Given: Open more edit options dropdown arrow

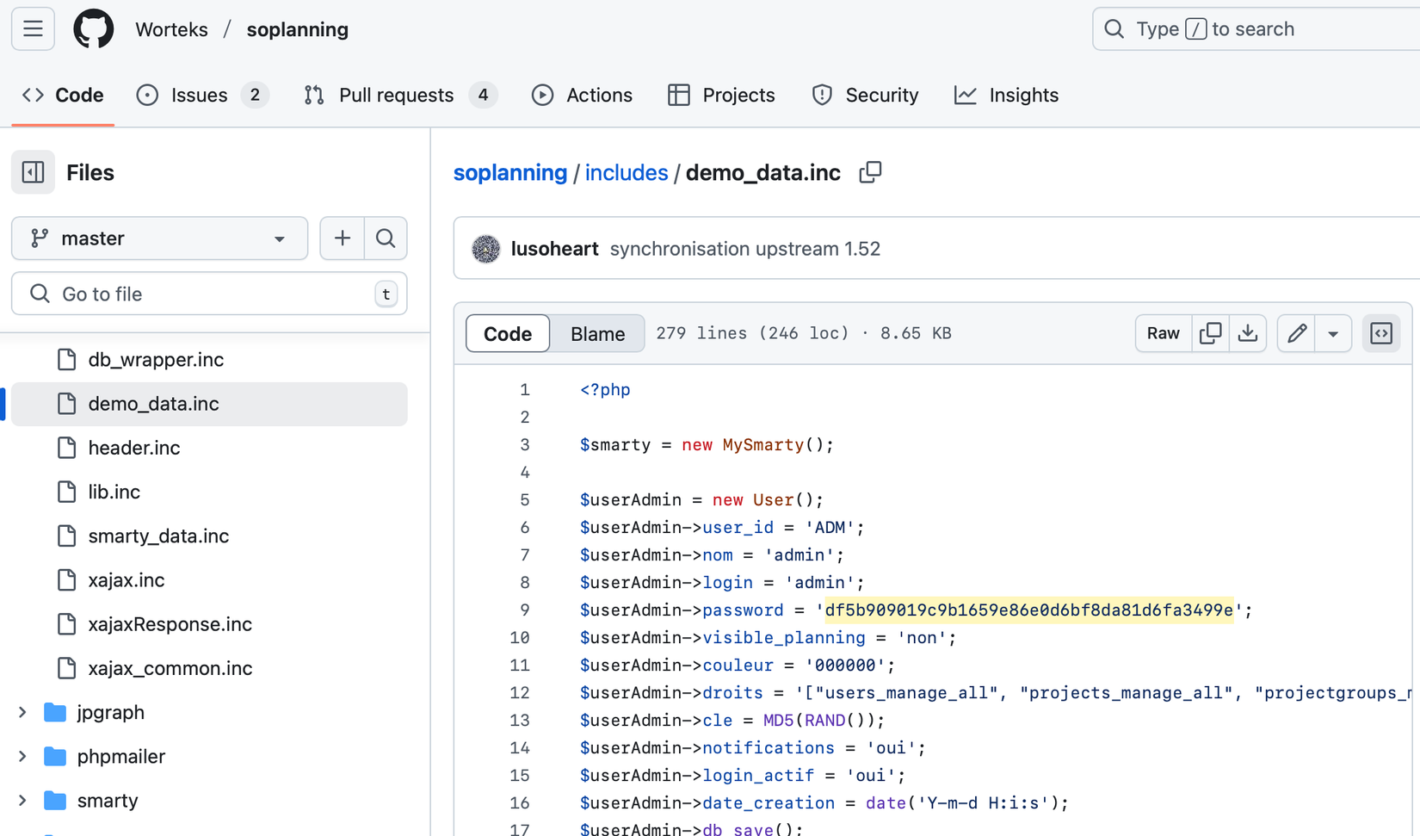Looking at the screenshot, I should pyautogui.click(x=1333, y=333).
